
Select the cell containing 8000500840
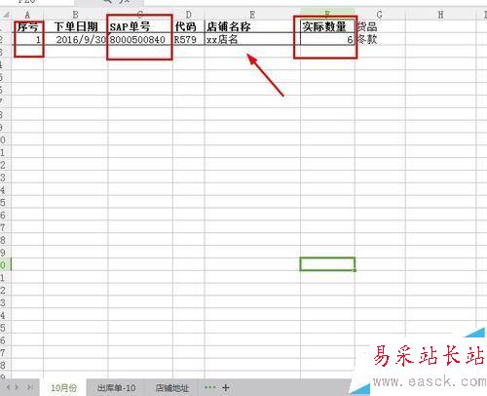(140, 39)
